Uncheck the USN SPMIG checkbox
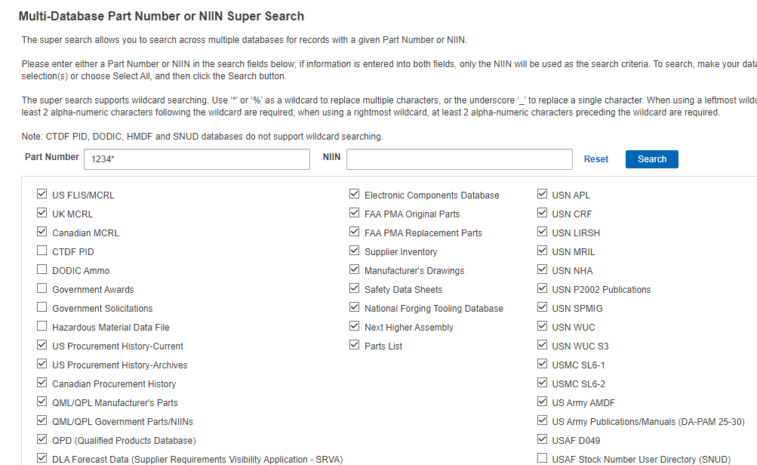This screenshot has width=757, height=465. 542,307
